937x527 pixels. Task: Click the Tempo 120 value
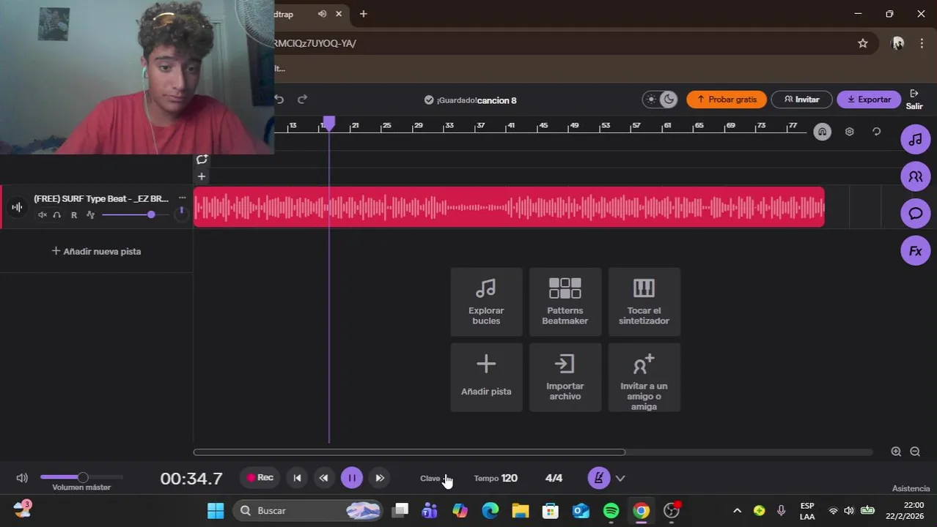(x=510, y=478)
